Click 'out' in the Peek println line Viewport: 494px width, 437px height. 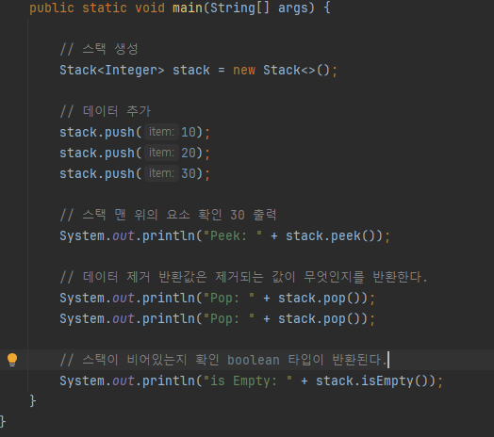(123, 236)
